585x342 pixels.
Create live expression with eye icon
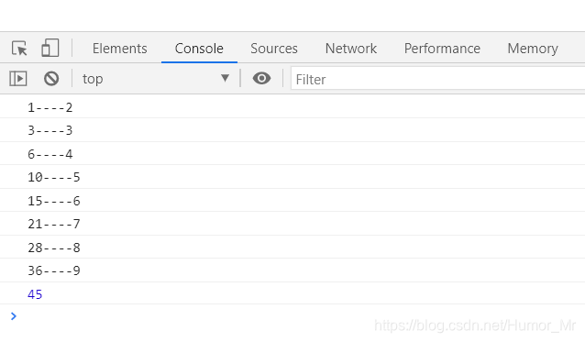(261, 78)
